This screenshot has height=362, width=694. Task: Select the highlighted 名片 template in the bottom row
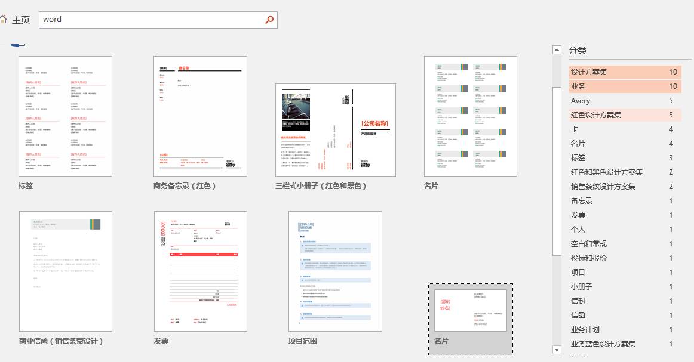click(x=470, y=309)
